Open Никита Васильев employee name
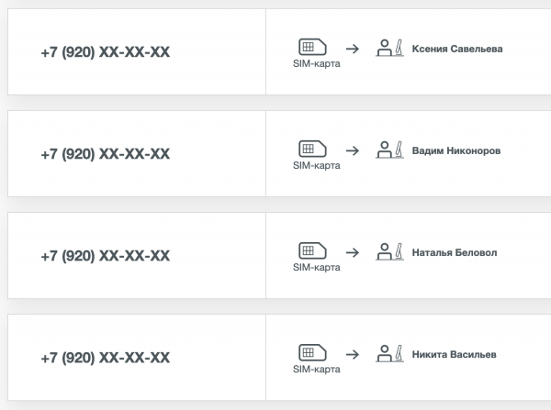The image size is (551, 410). 455,354
